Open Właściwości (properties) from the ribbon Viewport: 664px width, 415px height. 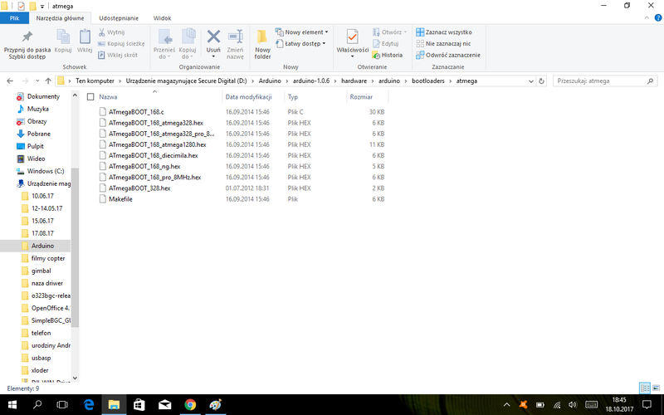click(353, 41)
